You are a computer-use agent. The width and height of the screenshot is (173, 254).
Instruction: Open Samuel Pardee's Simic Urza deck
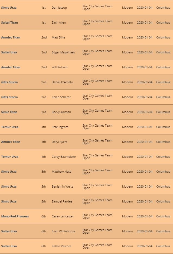(x=9, y=201)
